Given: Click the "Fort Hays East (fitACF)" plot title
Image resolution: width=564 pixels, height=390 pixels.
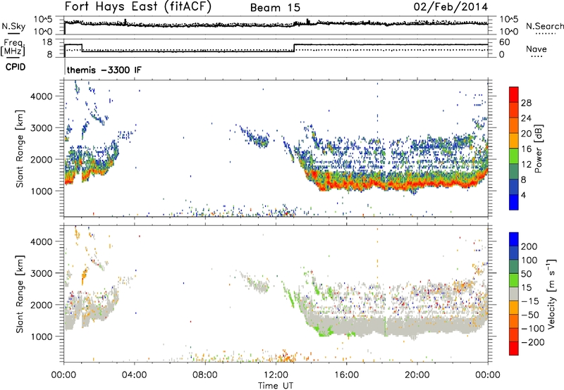Looking at the screenshot, I should [x=138, y=7].
